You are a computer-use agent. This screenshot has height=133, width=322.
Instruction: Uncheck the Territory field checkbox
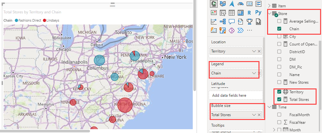tap(280, 92)
